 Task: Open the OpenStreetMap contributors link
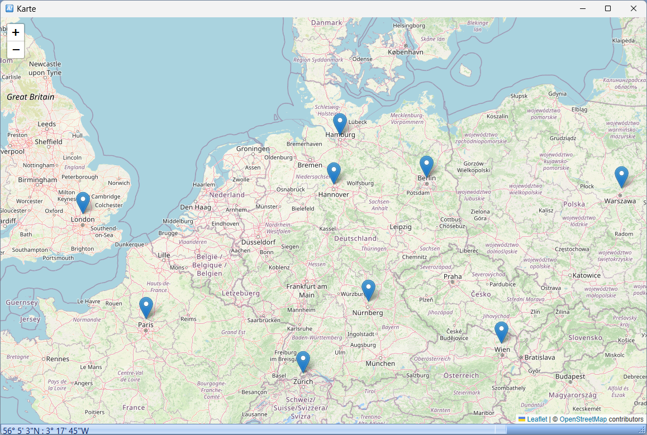583,419
